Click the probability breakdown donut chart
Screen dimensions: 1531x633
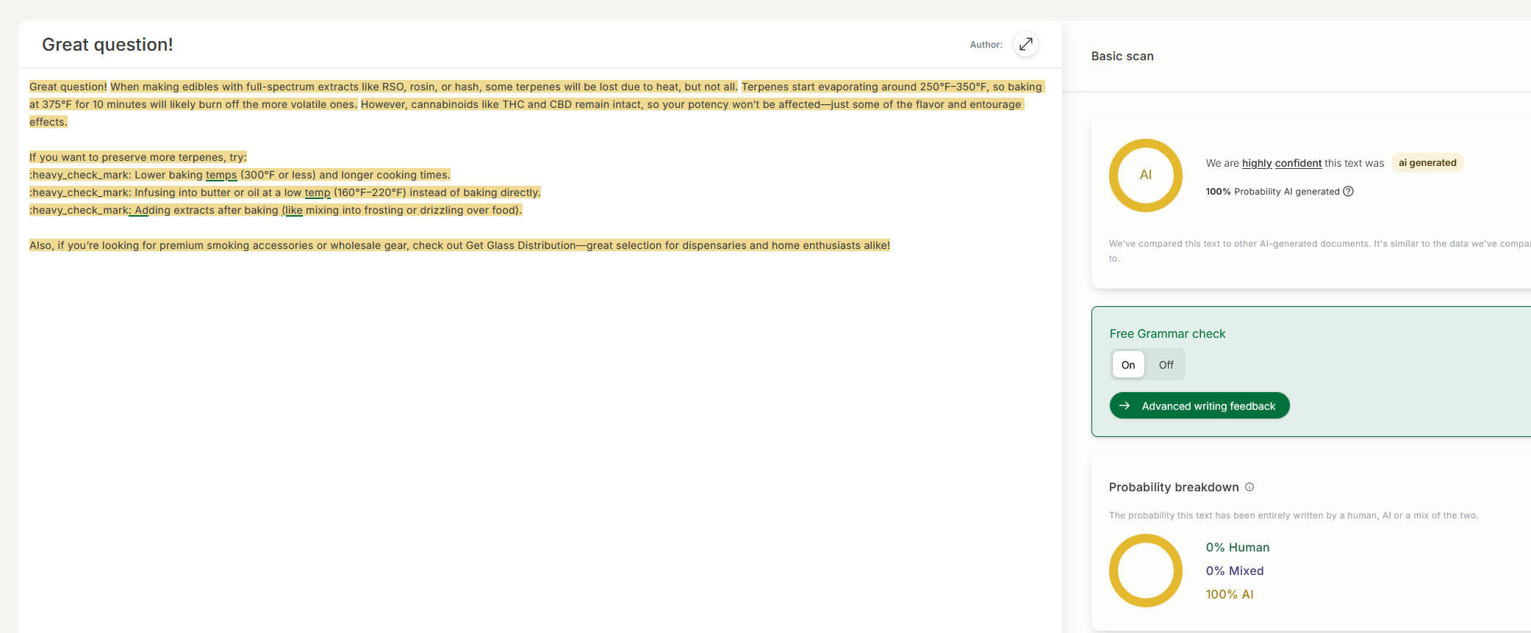[1145, 571]
